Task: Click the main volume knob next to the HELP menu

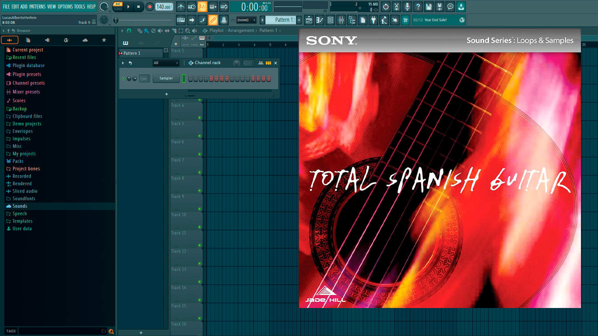Action: (x=104, y=7)
